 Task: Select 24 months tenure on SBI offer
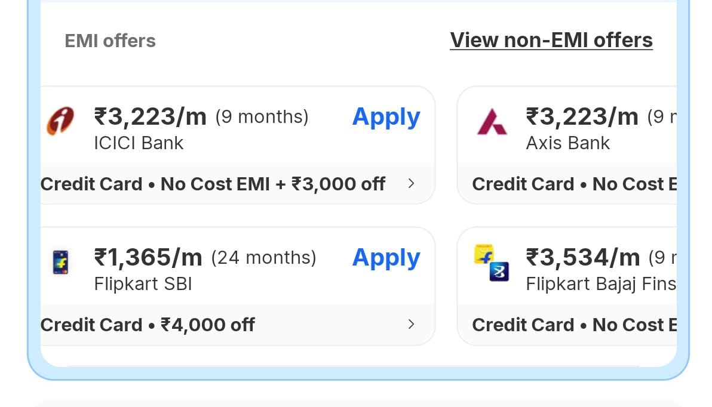point(263,258)
